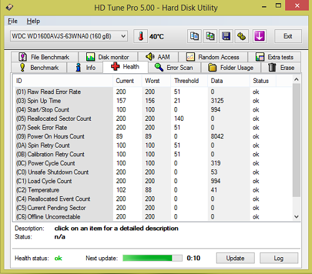Click the thermometer temperature icon
This screenshot has width=312, height=274.
pyautogui.click(x=141, y=36)
